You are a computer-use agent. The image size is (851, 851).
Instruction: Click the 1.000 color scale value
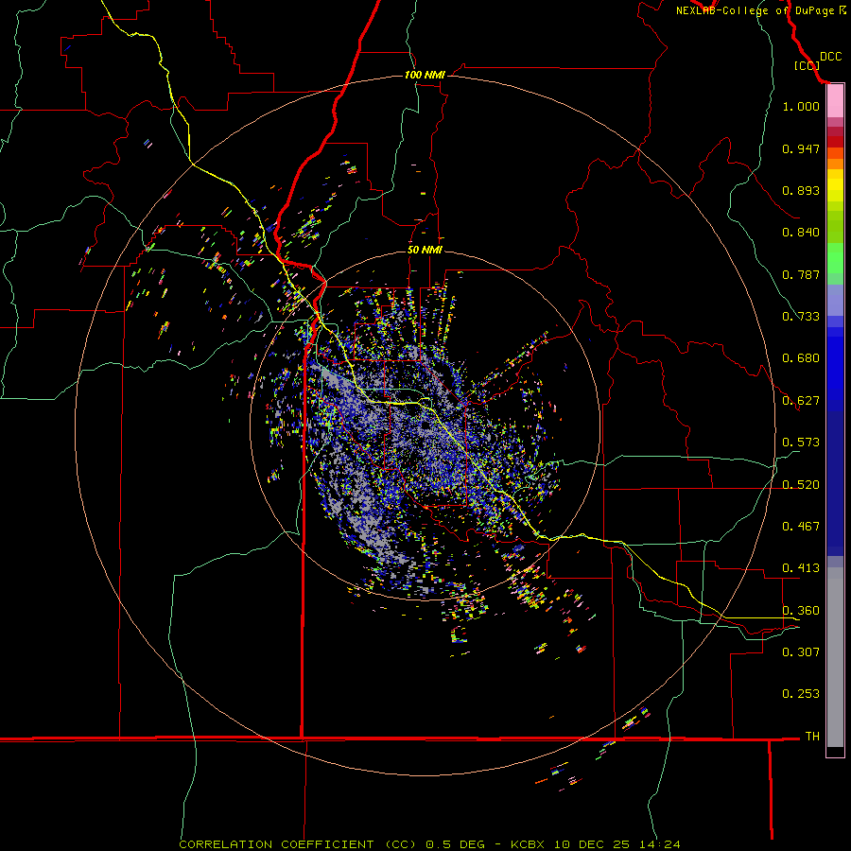(x=801, y=106)
